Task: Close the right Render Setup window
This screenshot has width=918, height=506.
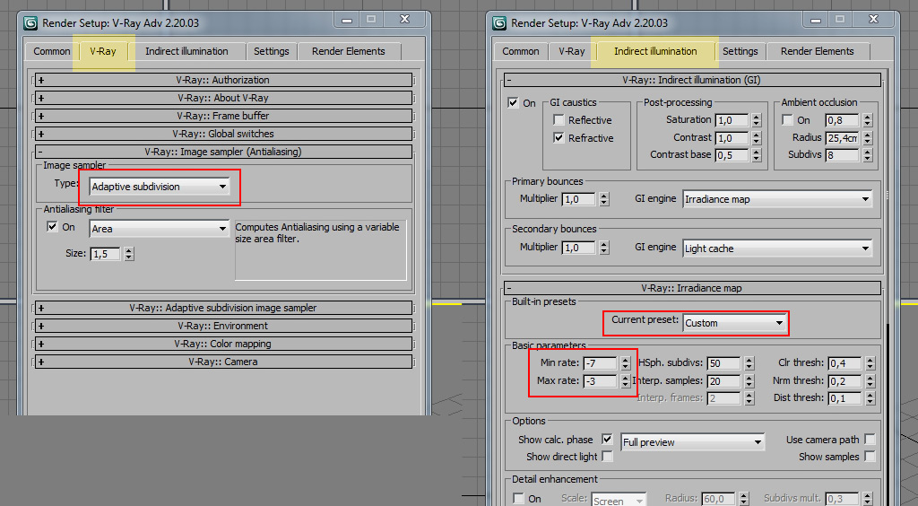Action: point(873,20)
